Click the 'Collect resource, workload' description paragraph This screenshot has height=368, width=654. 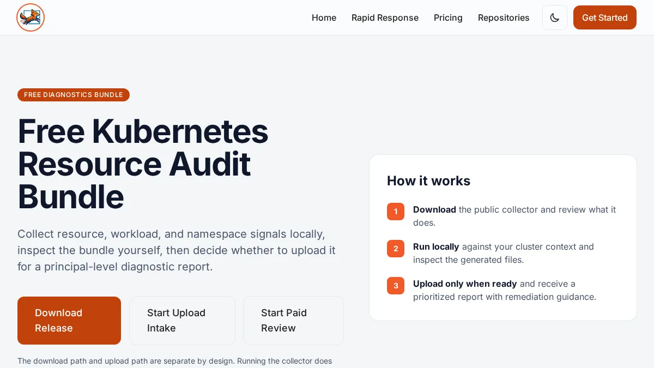pyautogui.click(x=177, y=250)
